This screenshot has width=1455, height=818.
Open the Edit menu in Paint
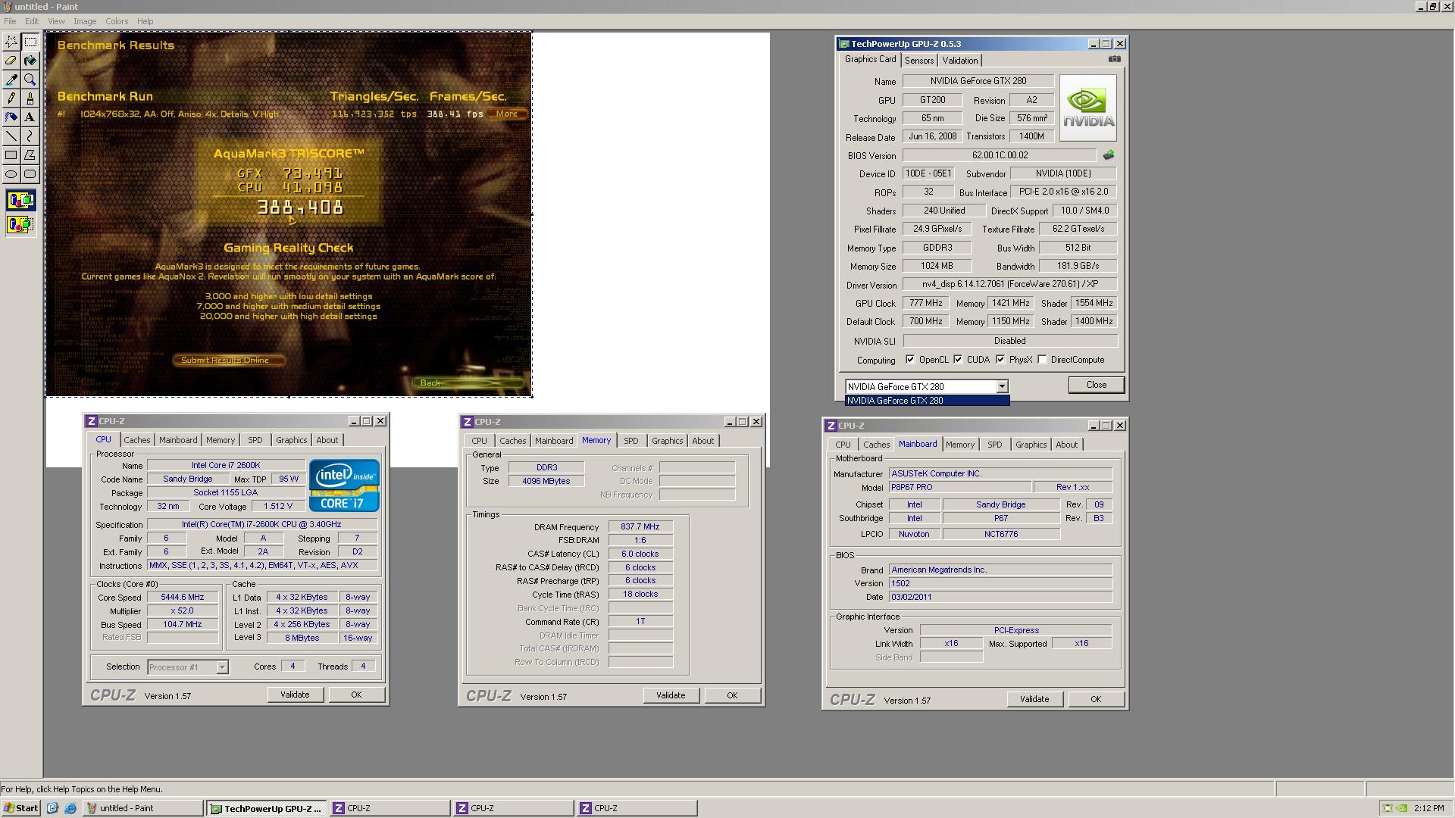click(x=32, y=21)
